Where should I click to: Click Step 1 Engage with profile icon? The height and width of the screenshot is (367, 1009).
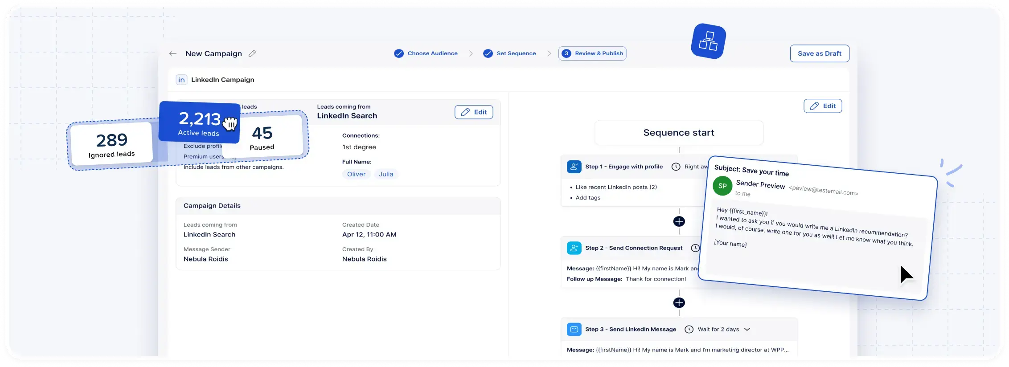click(x=574, y=167)
